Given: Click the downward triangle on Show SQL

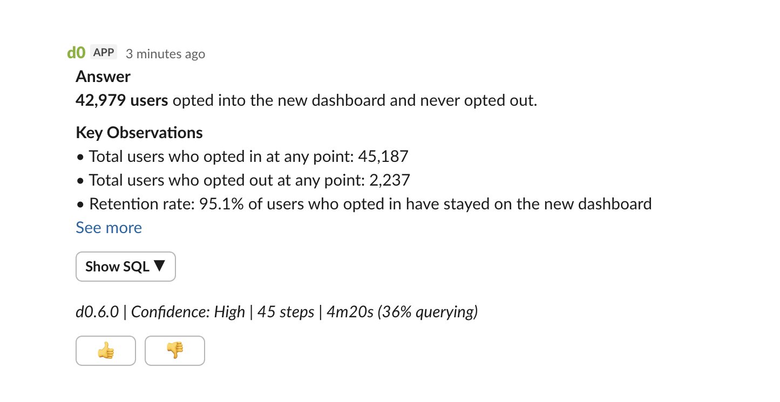Looking at the screenshot, I should click(158, 266).
